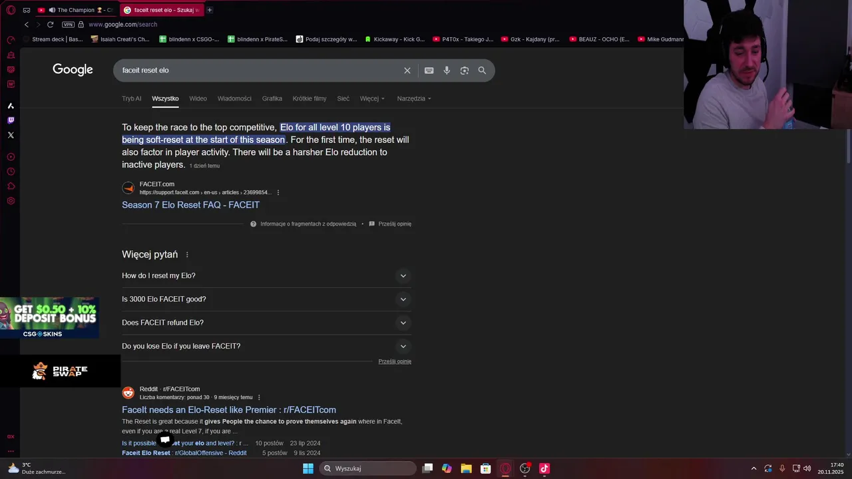Switch to The Champion YouTube tab
This screenshot has height=479, width=852.
pos(76,10)
